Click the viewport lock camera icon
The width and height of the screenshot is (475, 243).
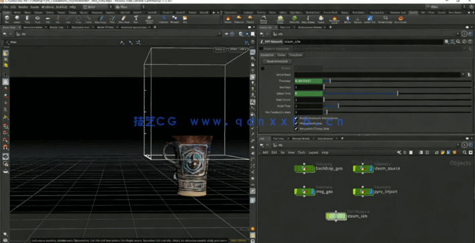(x=253, y=65)
